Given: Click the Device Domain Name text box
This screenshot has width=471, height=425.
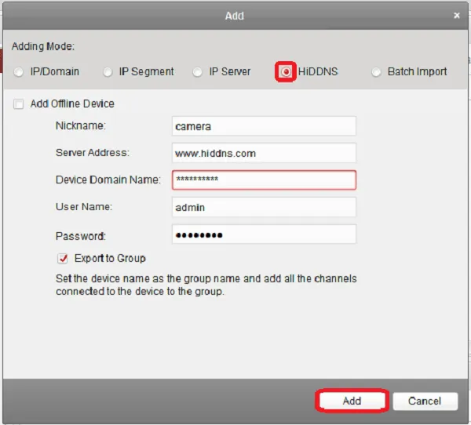Looking at the screenshot, I should pos(263,180).
